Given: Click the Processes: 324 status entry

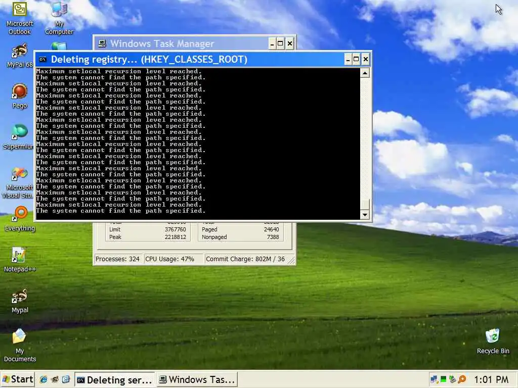Looking at the screenshot, I should click(x=117, y=259).
